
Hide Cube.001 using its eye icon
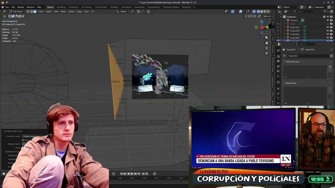(x=328, y=27)
